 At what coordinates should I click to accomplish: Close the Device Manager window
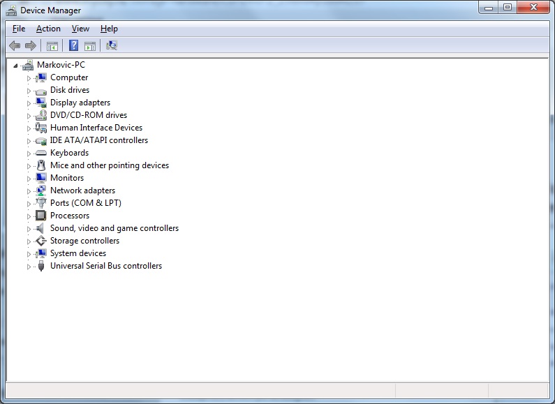click(x=533, y=8)
